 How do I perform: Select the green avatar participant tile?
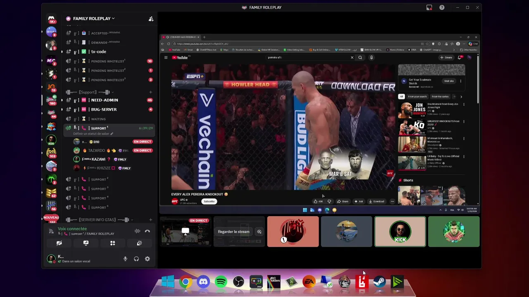pyautogui.click(x=454, y=231)
